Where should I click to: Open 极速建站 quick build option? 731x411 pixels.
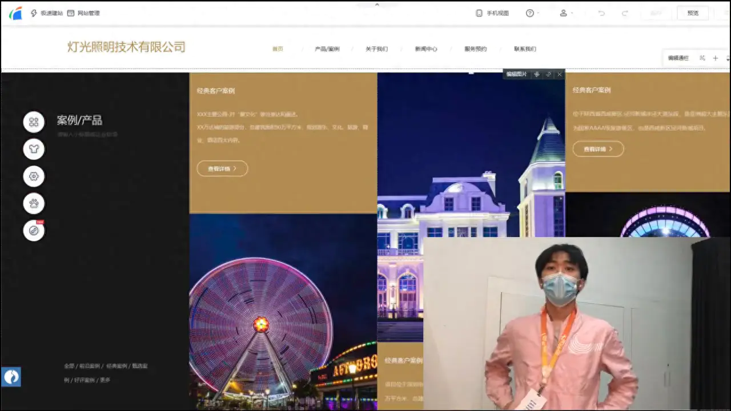47,13
